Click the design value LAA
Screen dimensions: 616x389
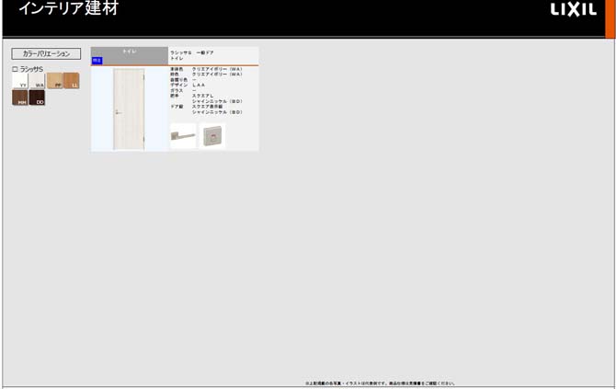click(199, 85)
